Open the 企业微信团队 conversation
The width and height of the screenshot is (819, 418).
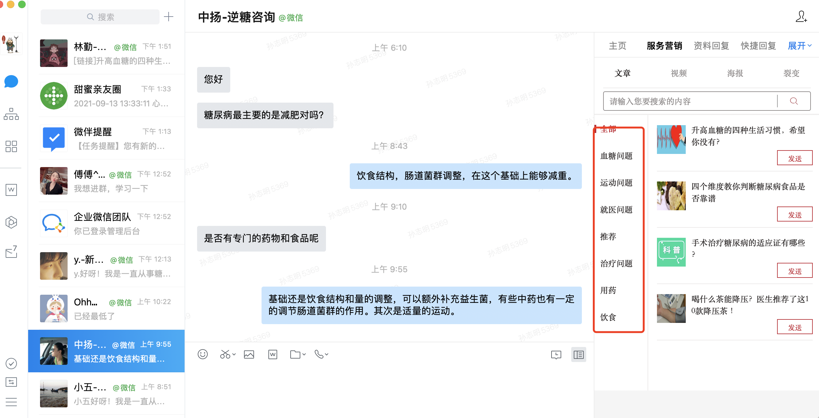coord(106,223)
